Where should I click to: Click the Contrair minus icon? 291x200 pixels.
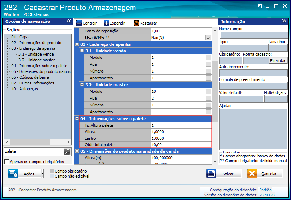[79, 23]
